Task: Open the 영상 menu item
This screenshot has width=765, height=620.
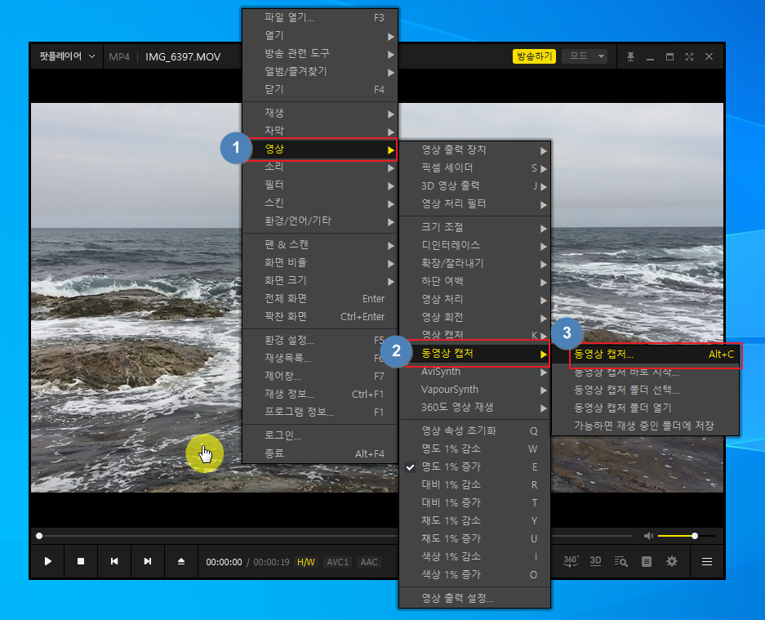Action: (x=320, y=149)
